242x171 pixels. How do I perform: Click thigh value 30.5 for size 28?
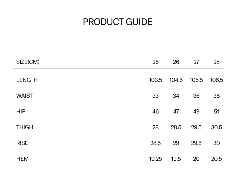(x=216, y=127)
